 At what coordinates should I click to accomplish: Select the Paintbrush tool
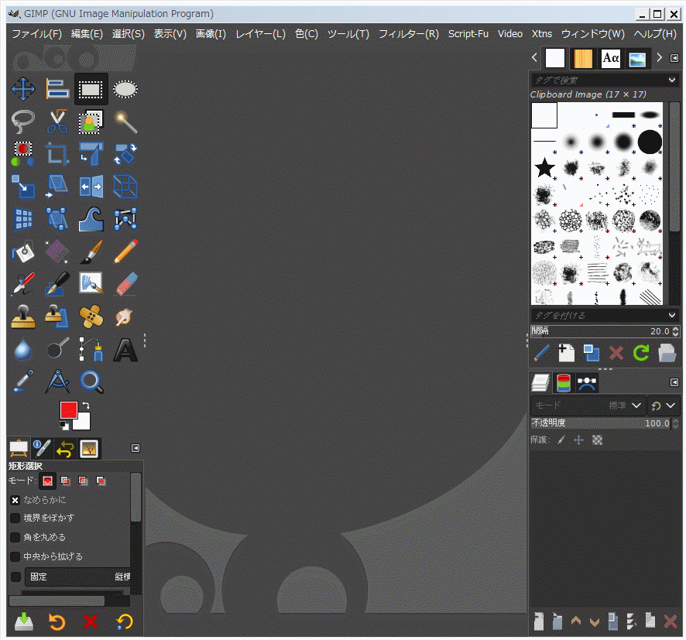coord(91,252)
